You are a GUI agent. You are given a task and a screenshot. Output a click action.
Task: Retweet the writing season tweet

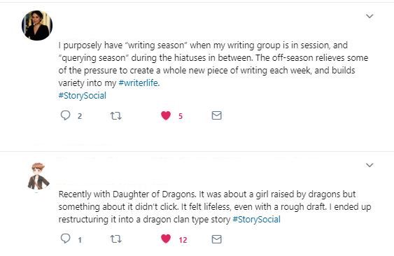click(x=116, y=116)
